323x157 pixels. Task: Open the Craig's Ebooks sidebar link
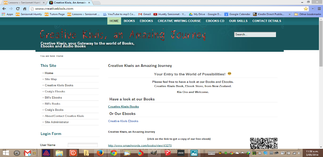point(55,91)
